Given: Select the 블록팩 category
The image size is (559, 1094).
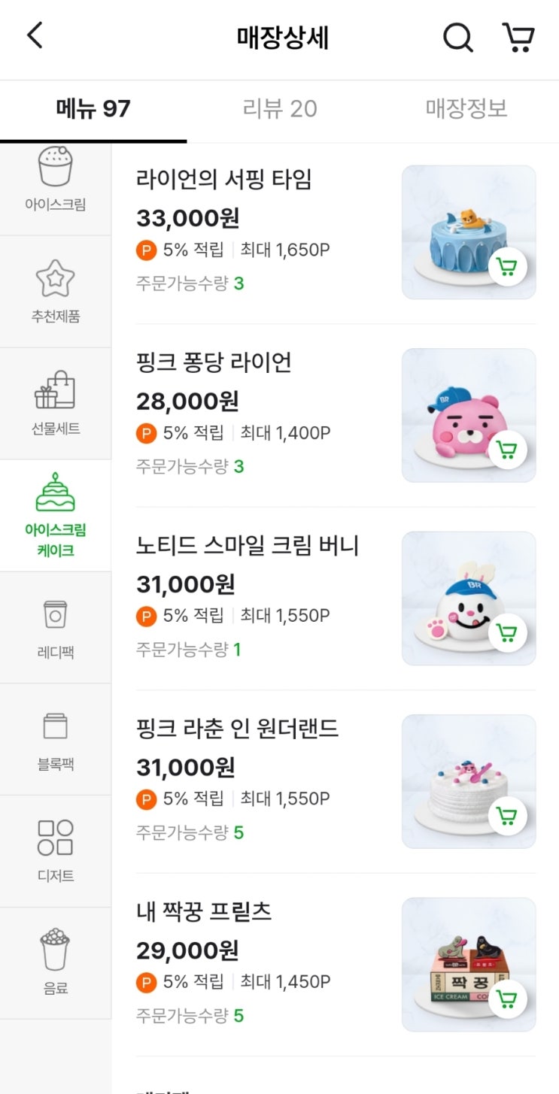Looking at the screenshot, I should (x=56, y=740).
